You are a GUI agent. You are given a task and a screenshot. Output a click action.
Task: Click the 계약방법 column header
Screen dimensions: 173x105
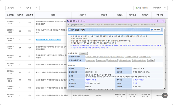pos(104,15)
